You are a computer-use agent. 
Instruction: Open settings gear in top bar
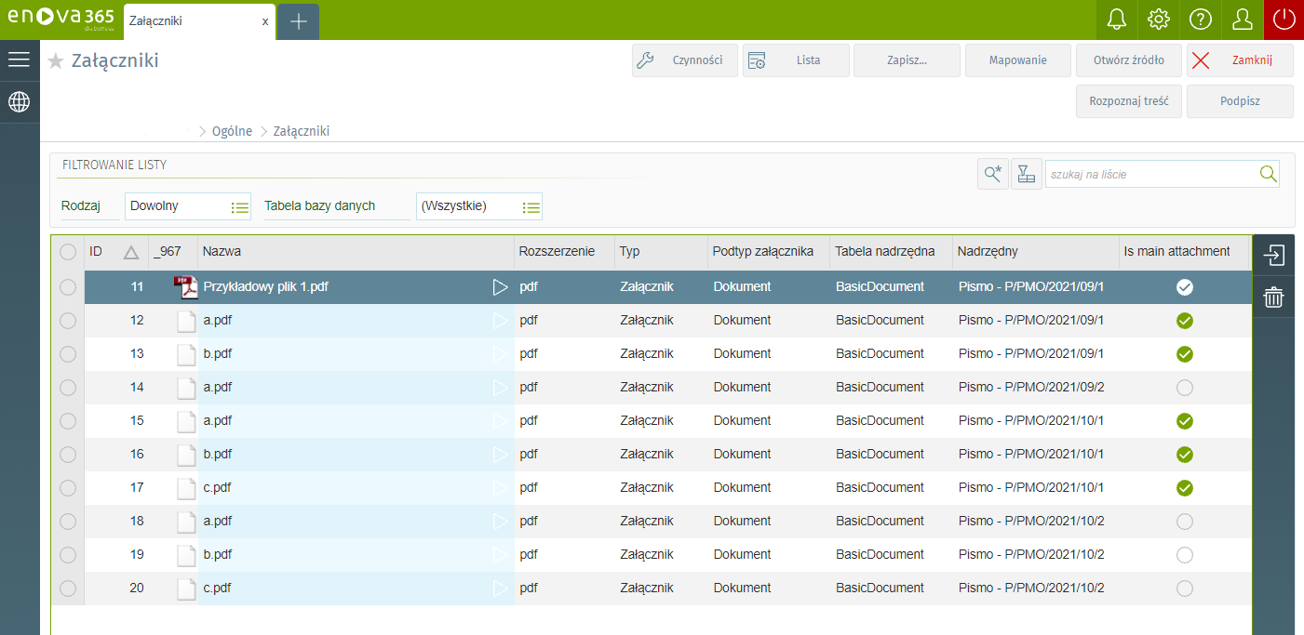(x=1158, y=20)
